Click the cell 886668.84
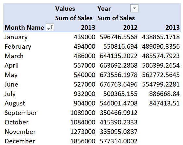This screenshot has width=183, height=145. click(164, 94)
